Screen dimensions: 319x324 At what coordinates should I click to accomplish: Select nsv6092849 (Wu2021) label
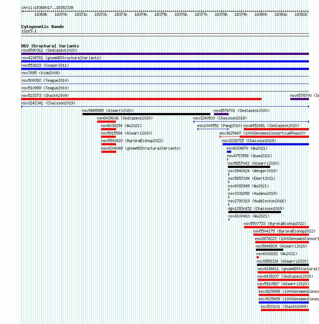point(249,186)
